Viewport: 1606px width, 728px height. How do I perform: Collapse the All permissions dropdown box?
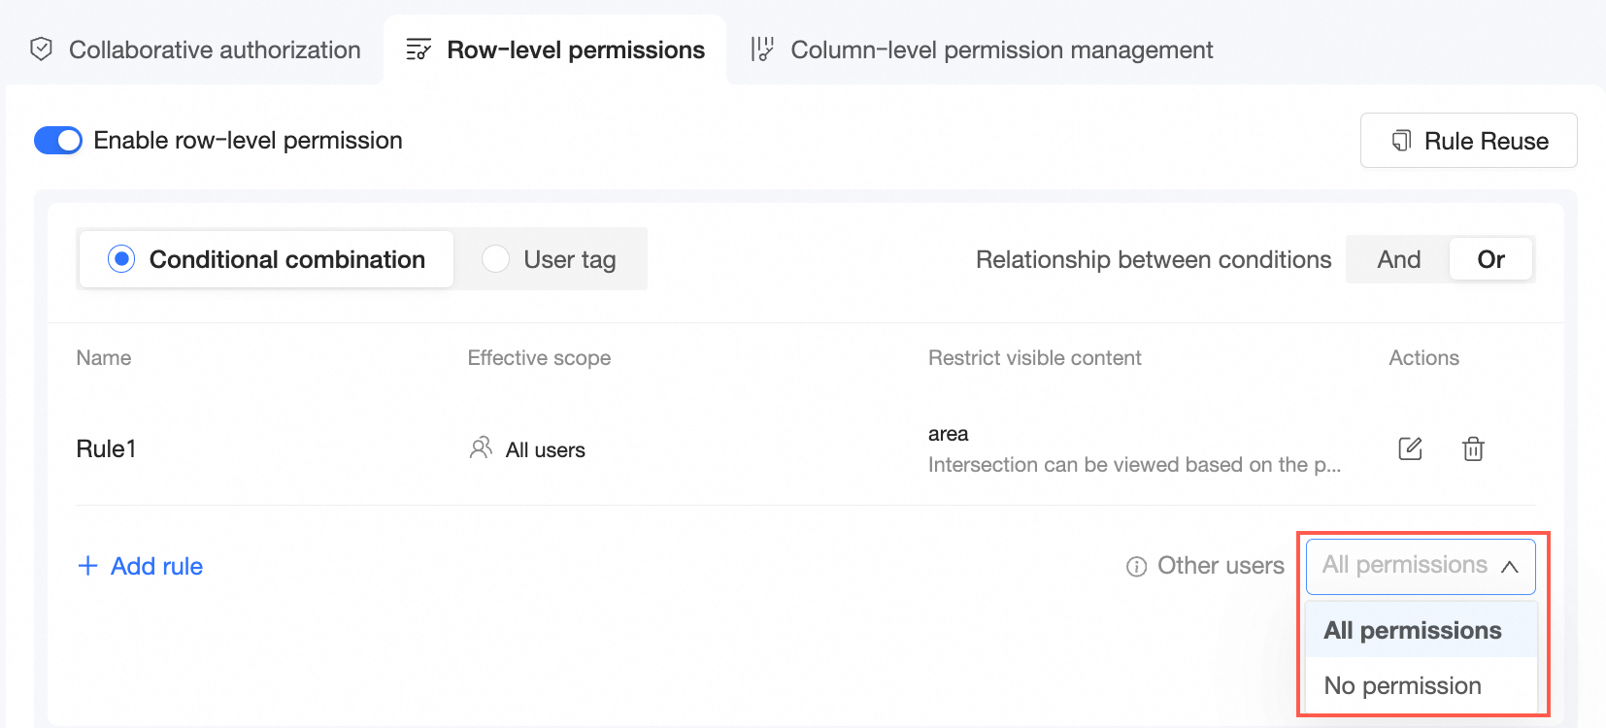pos(1421,566)
